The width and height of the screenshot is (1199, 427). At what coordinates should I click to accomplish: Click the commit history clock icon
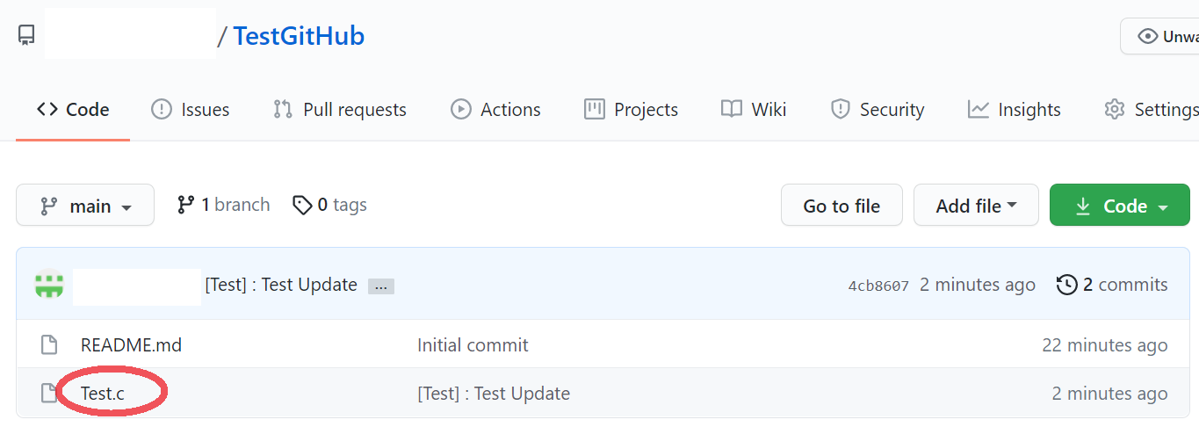pyautogui.click(x=1066, y=285)
